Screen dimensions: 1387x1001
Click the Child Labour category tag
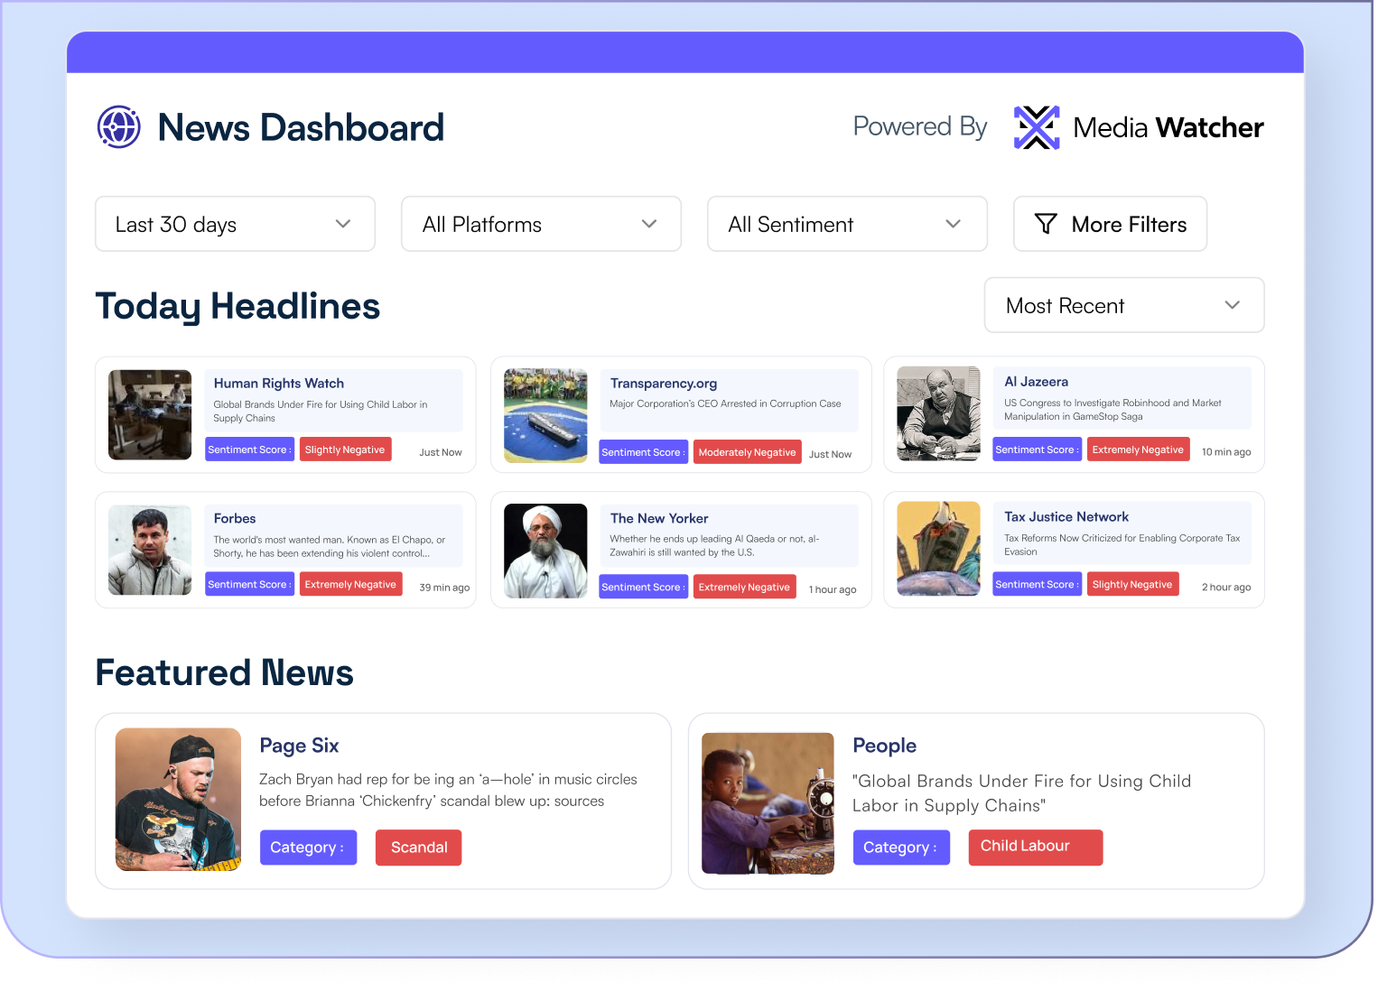(1036, 848)
